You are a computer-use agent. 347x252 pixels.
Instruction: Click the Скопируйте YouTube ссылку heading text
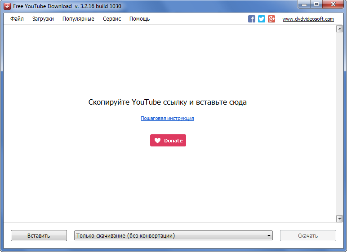[168, 102]
